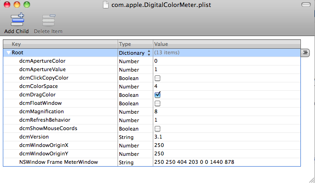Zoom the window with green button

(x=27, y=5)
